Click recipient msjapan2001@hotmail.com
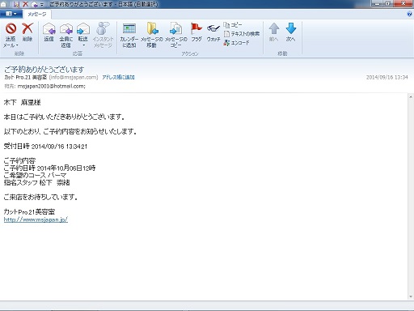 click(x=51, y=86)
